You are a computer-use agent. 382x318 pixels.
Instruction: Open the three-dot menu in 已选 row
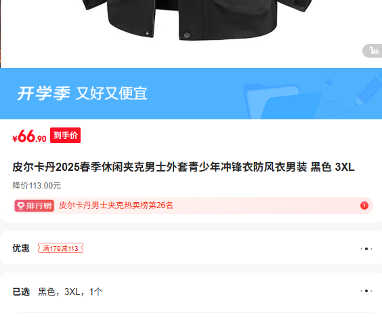click(x=366, y=291)
